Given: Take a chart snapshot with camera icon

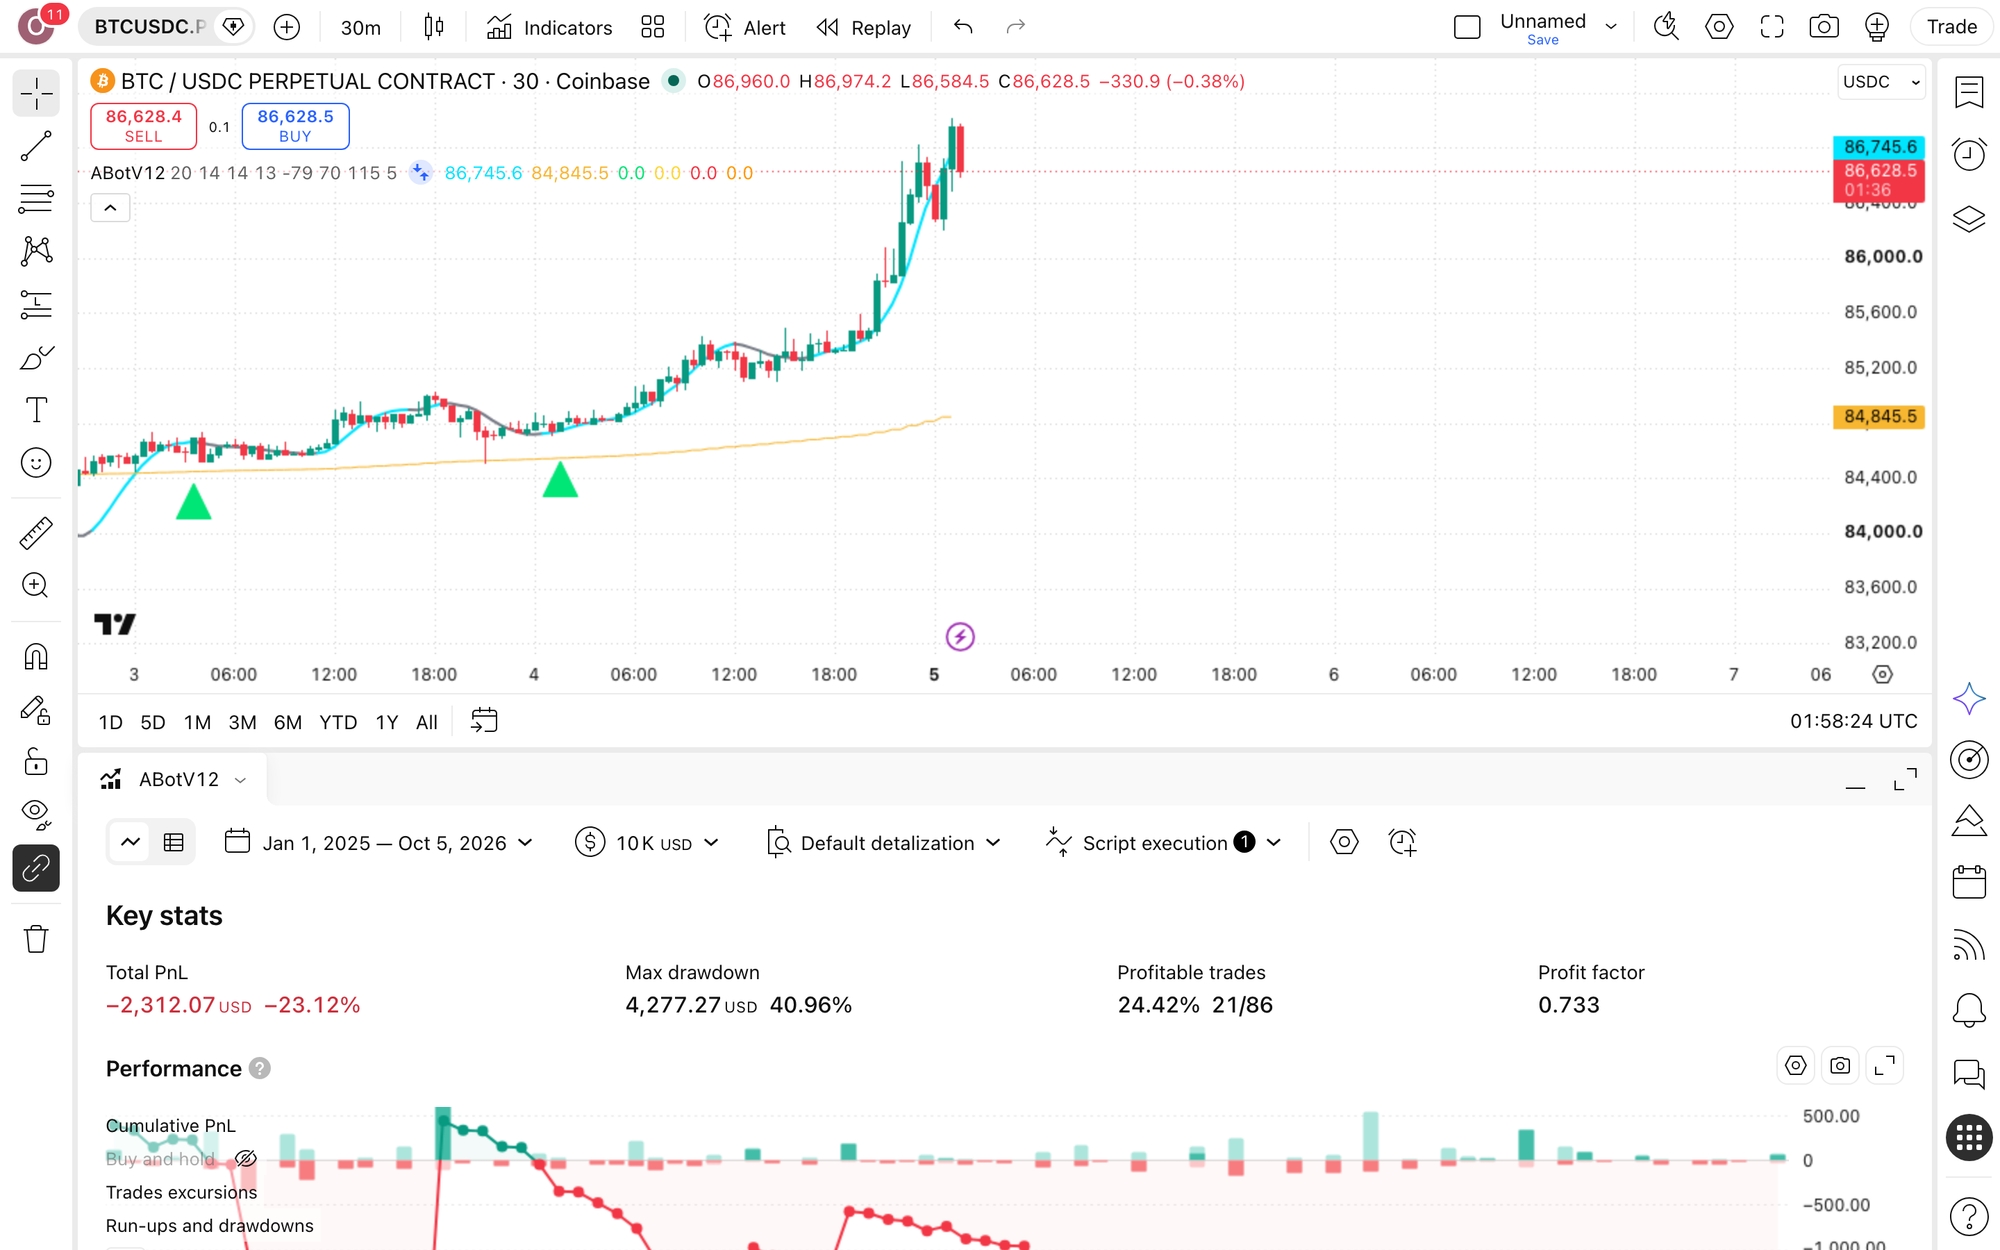Looking at the screenshot, I should 1823,27.
